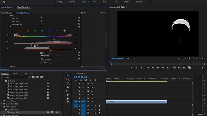The height and width of the screenshot is (116, 207).
Task: Mark Out point in Program monitor
Action: tap(141, 68)
